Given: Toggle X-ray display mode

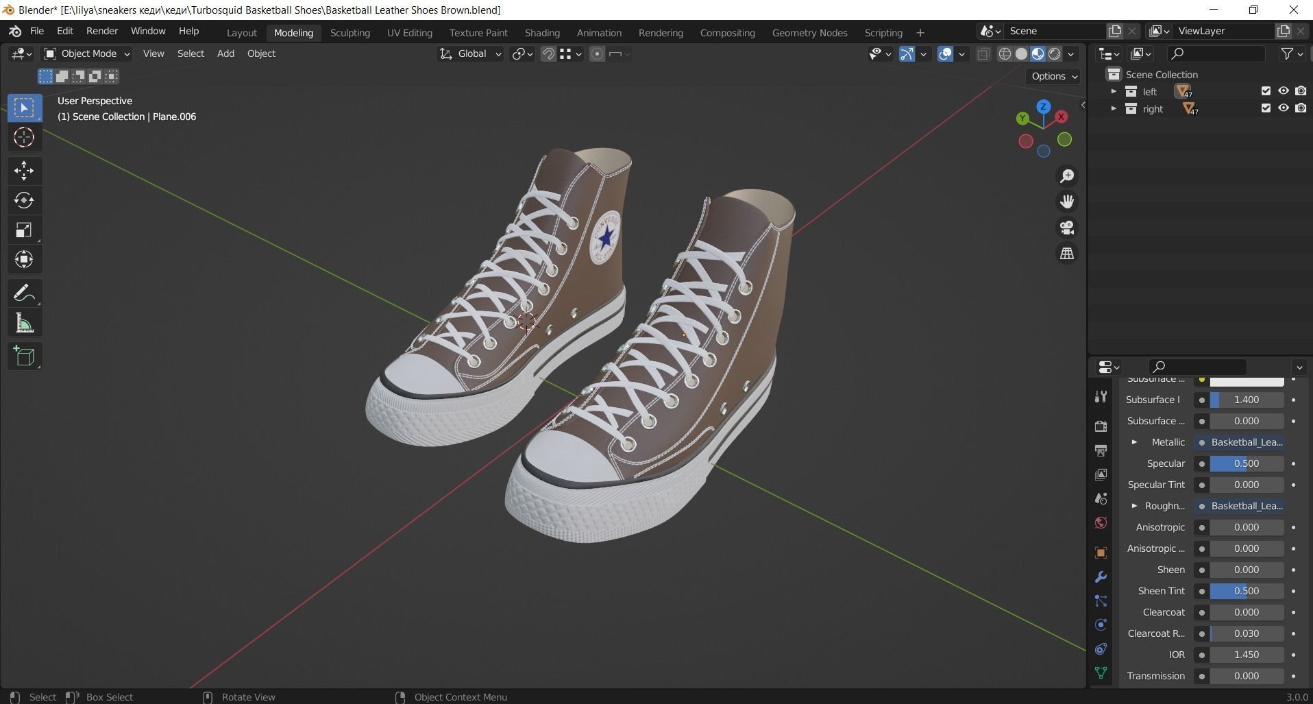Looking at the screenshot, I should pyautogui.click(x=983, y=54).
